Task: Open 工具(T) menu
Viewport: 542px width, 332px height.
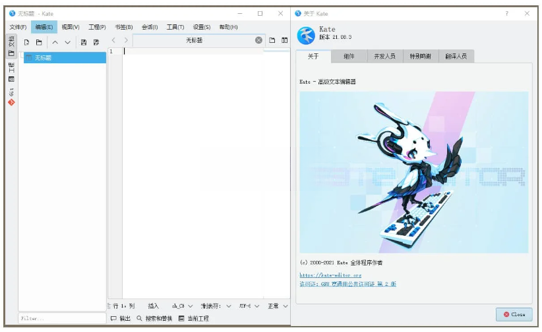Action: click(175, 27)
